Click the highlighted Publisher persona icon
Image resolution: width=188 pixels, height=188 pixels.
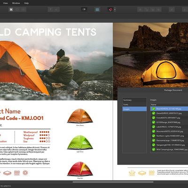[x=11, y=9]
